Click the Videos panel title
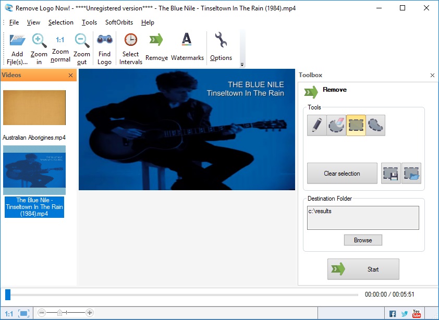 click(x=11, y=75)
